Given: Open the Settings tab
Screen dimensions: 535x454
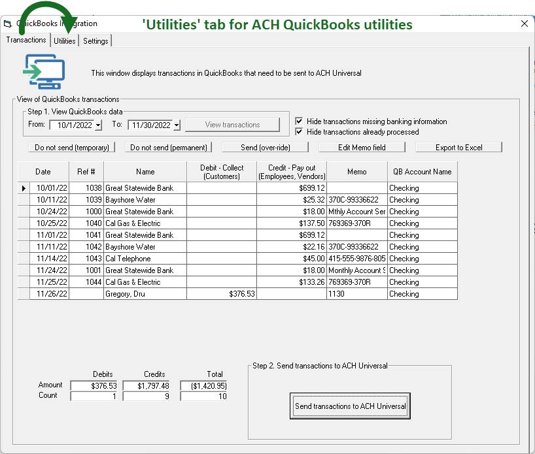Looking at the screenshot, I should (x=95, y=41).
